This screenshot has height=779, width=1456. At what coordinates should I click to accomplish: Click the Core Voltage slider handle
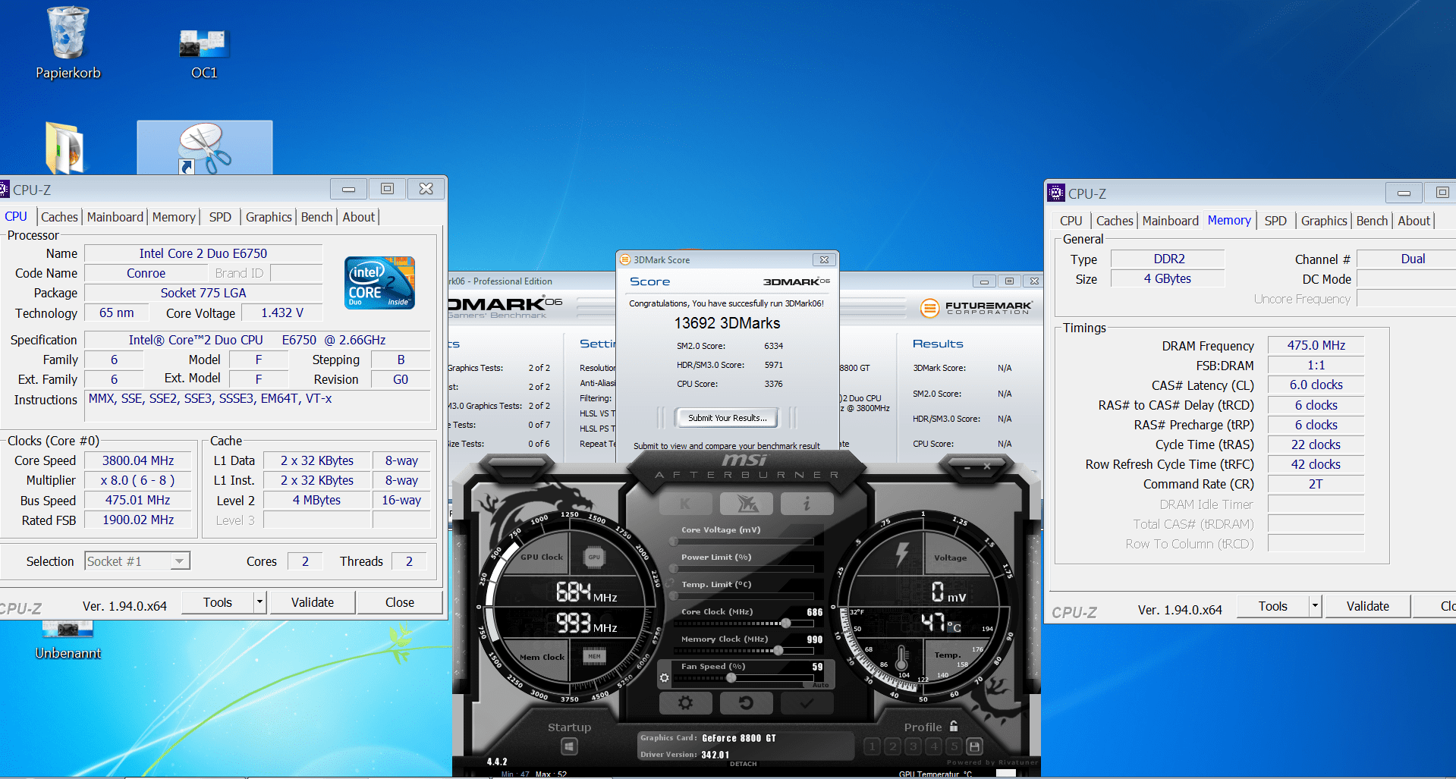674,542
